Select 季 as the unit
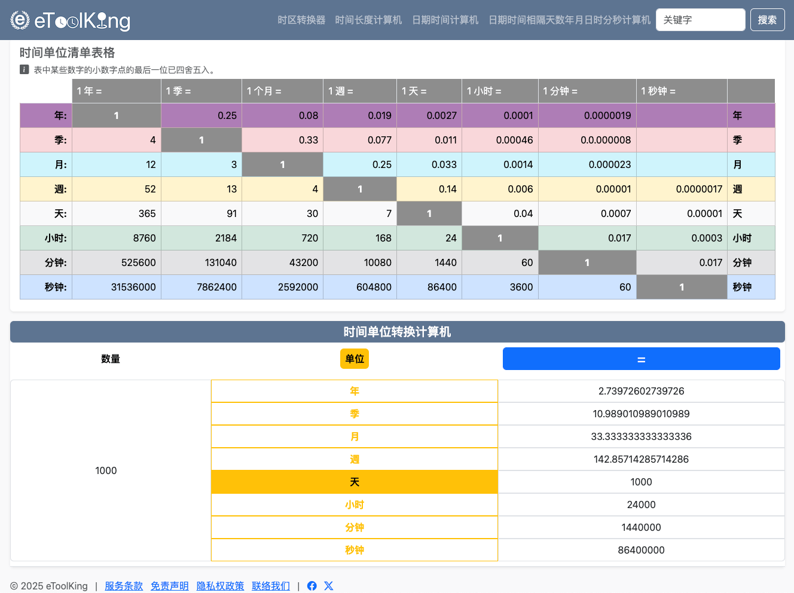The width and height of the screenshot is (794, 593). point(355,414)
